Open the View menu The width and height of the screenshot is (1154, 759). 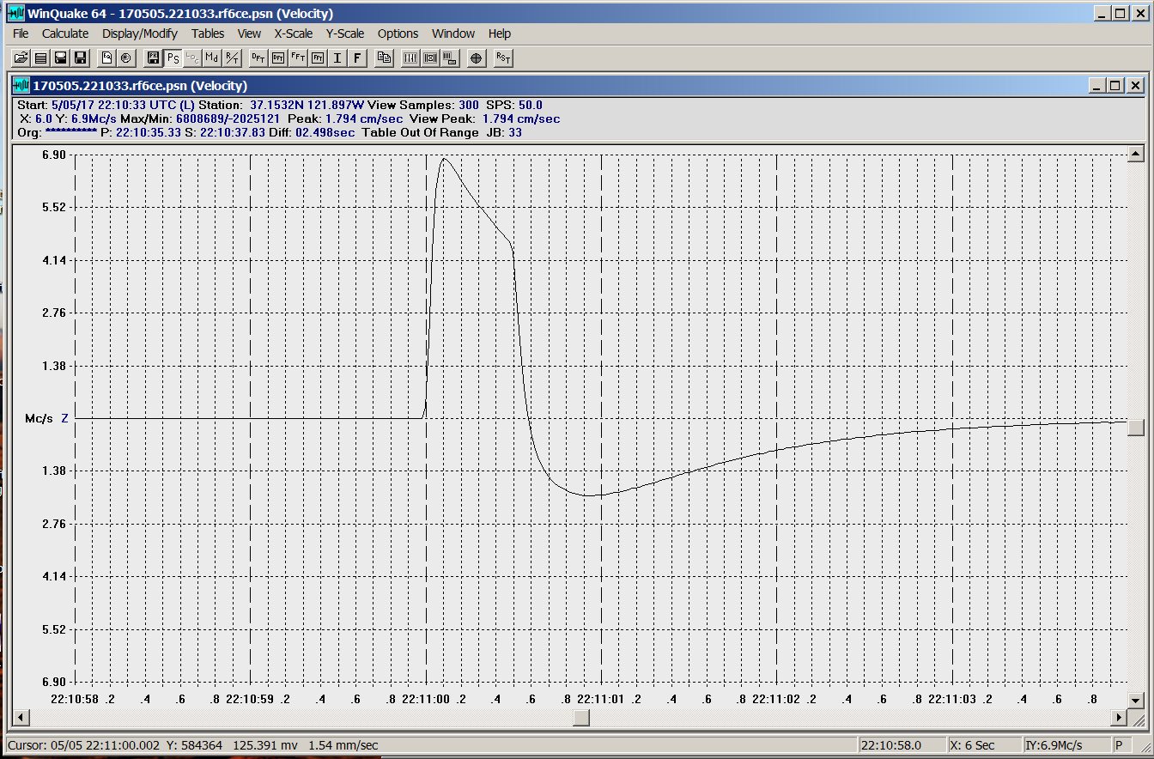click(249, 33)
